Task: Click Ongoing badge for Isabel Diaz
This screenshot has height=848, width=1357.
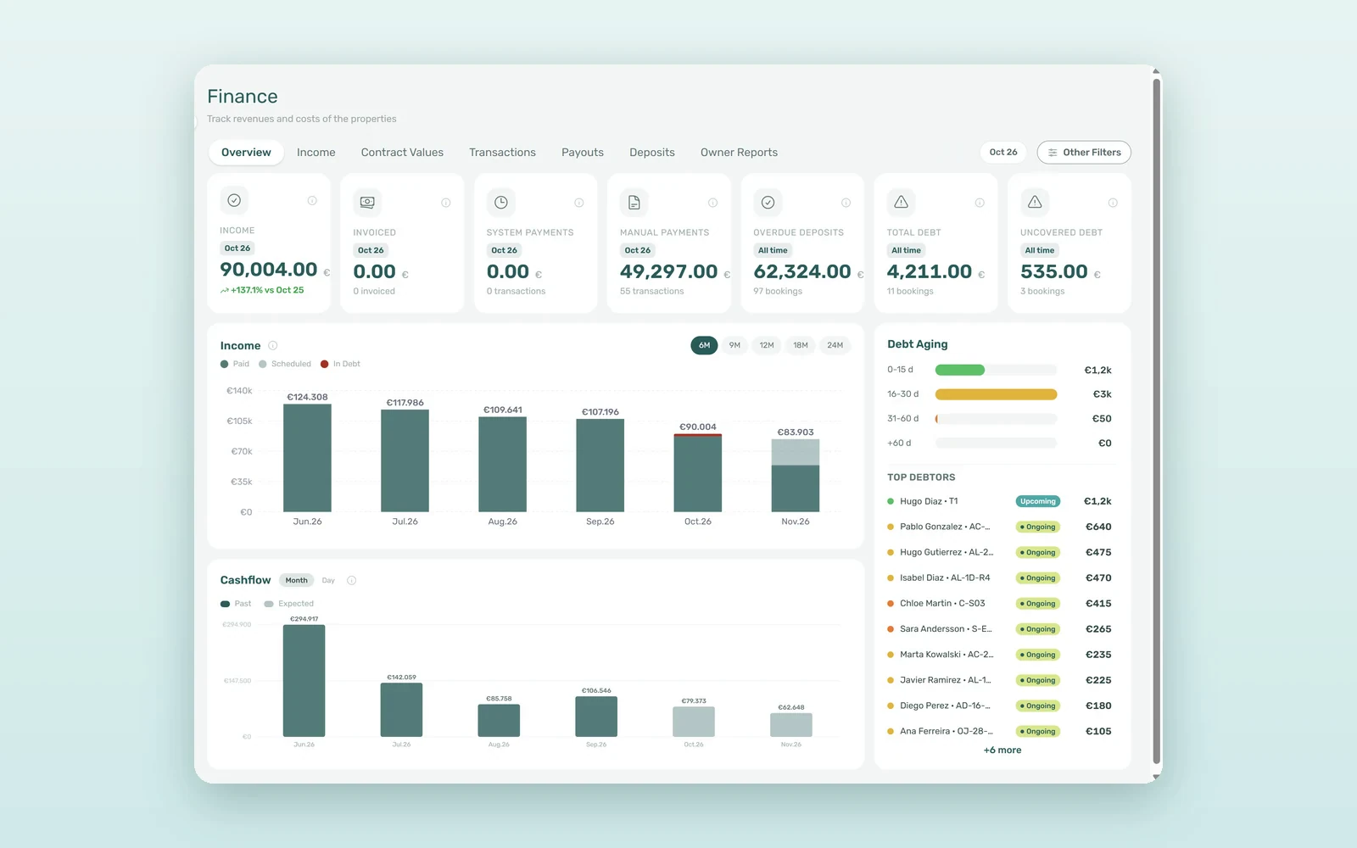Action: (1038, 578)
